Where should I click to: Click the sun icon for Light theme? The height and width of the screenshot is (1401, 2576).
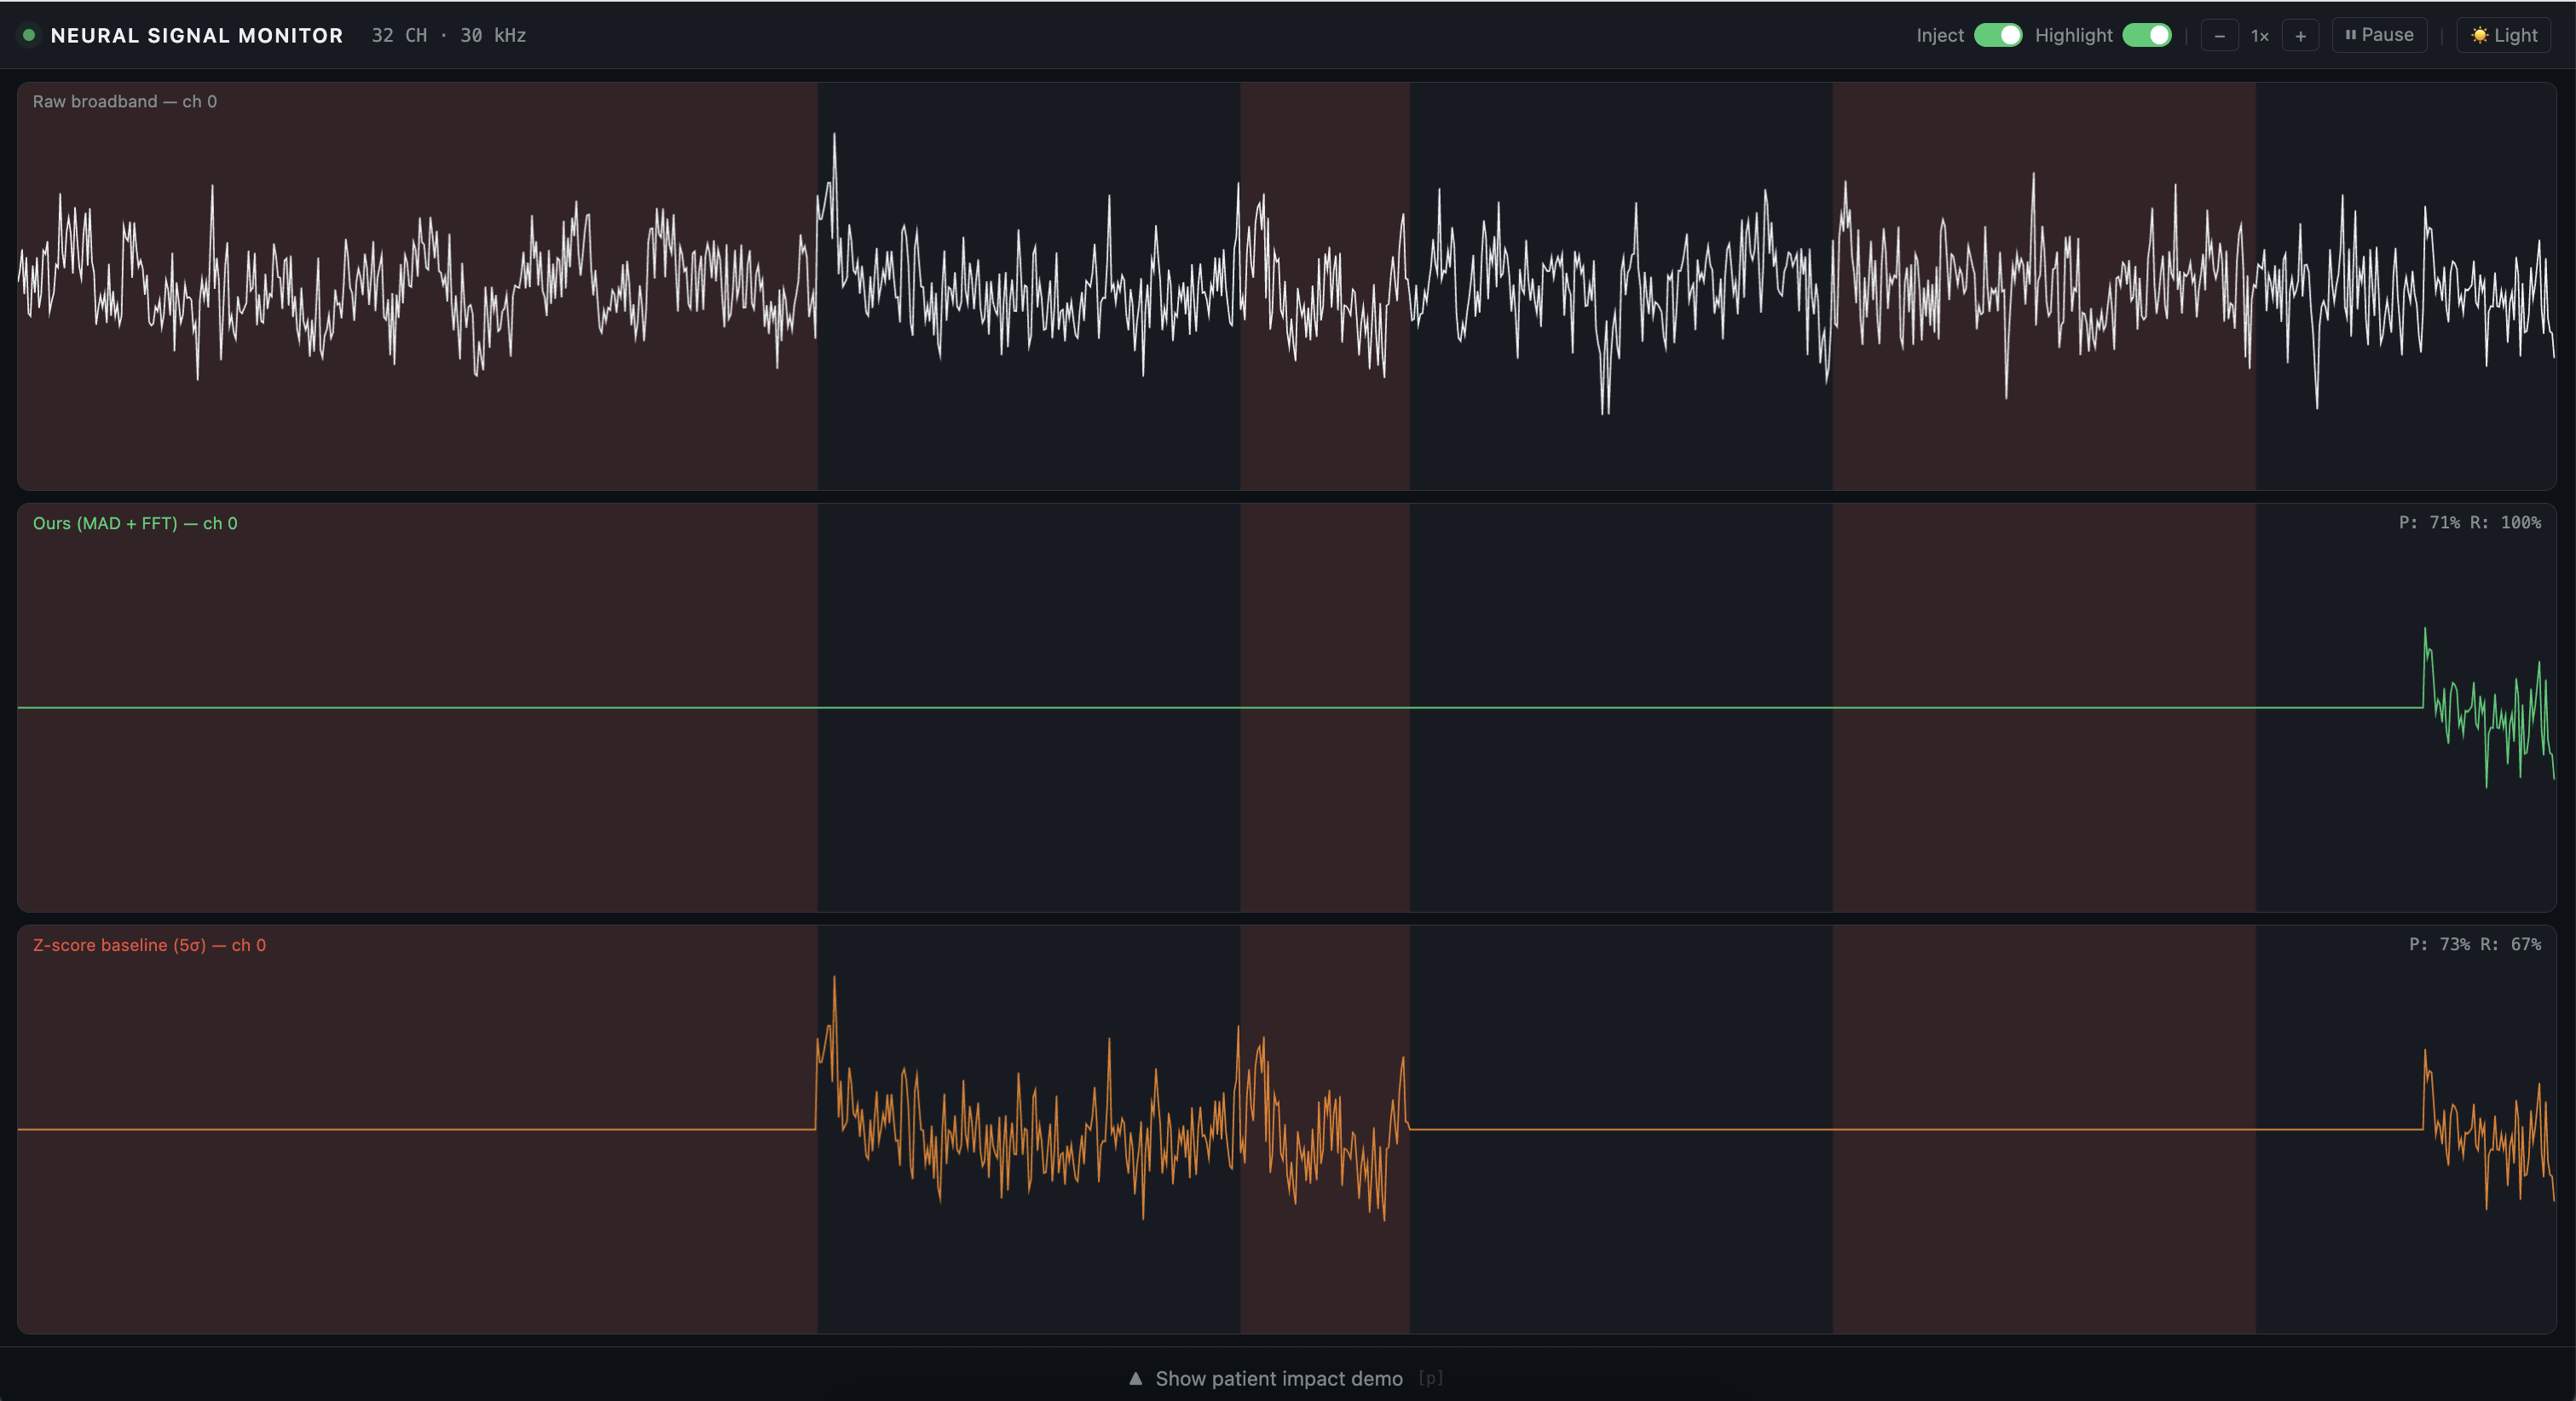[x=2479, y=35]
